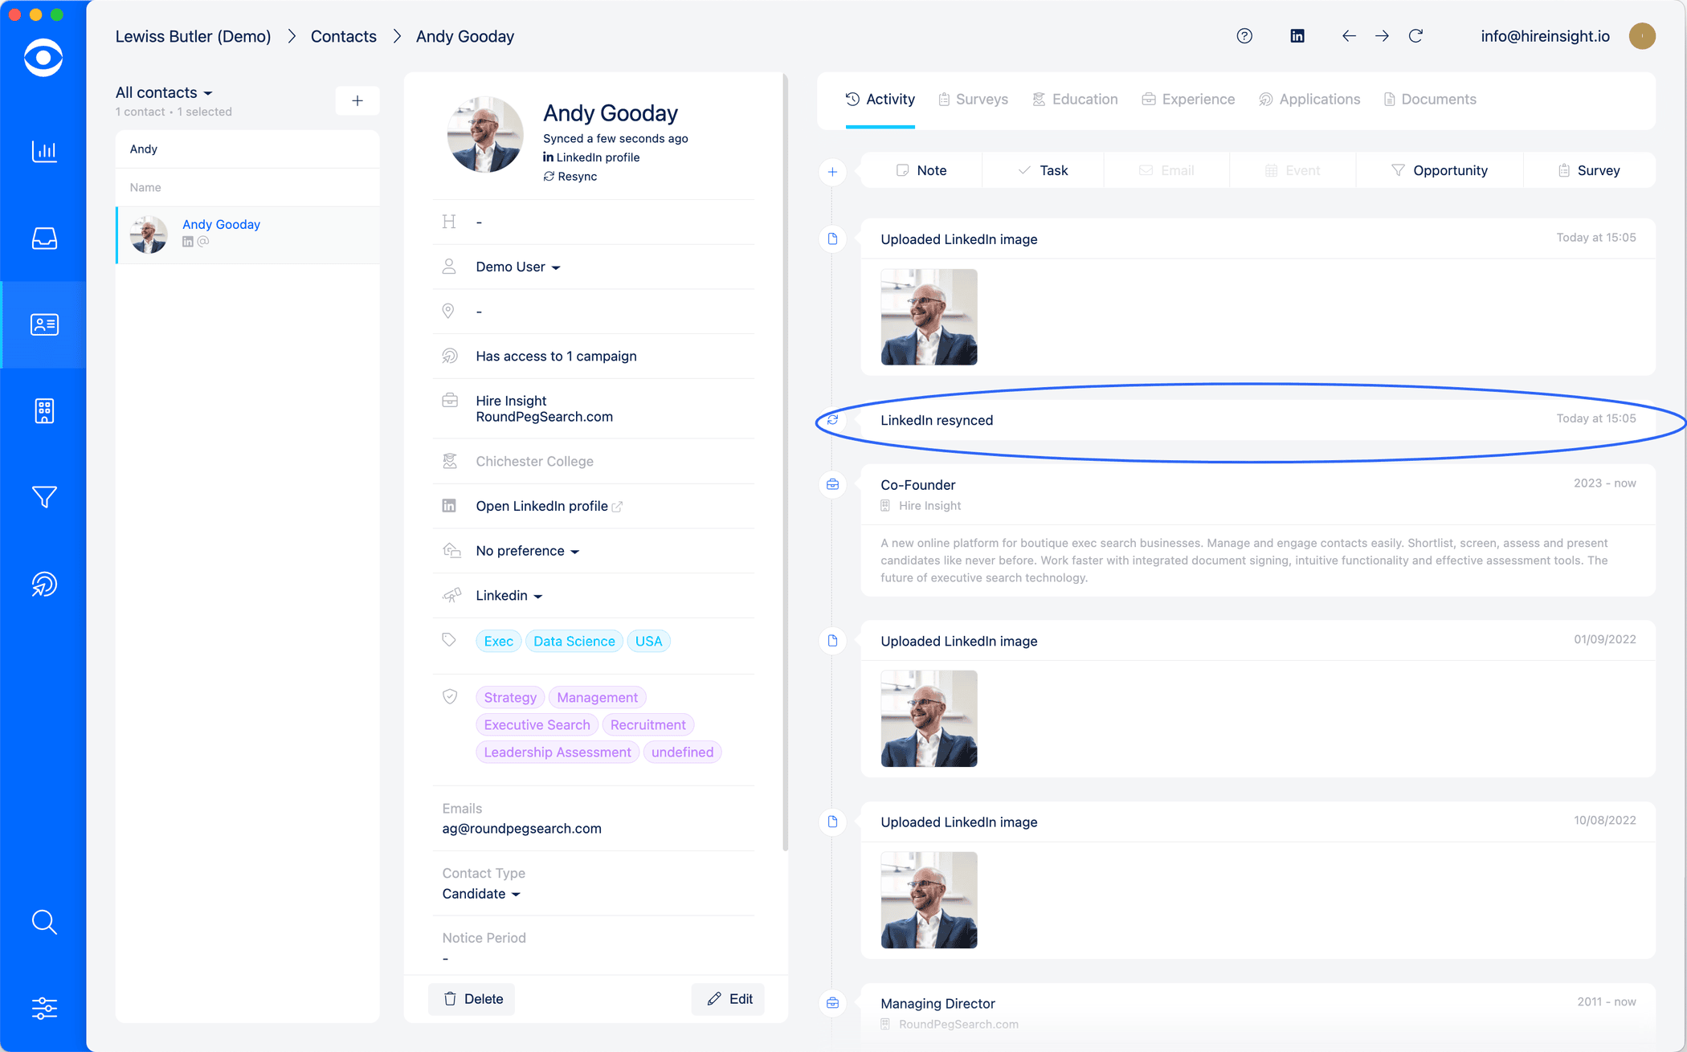This screenshot has width=1687, height=1052.
Task: Click the refresh icon in top bar
Action: pos(1415,36)
